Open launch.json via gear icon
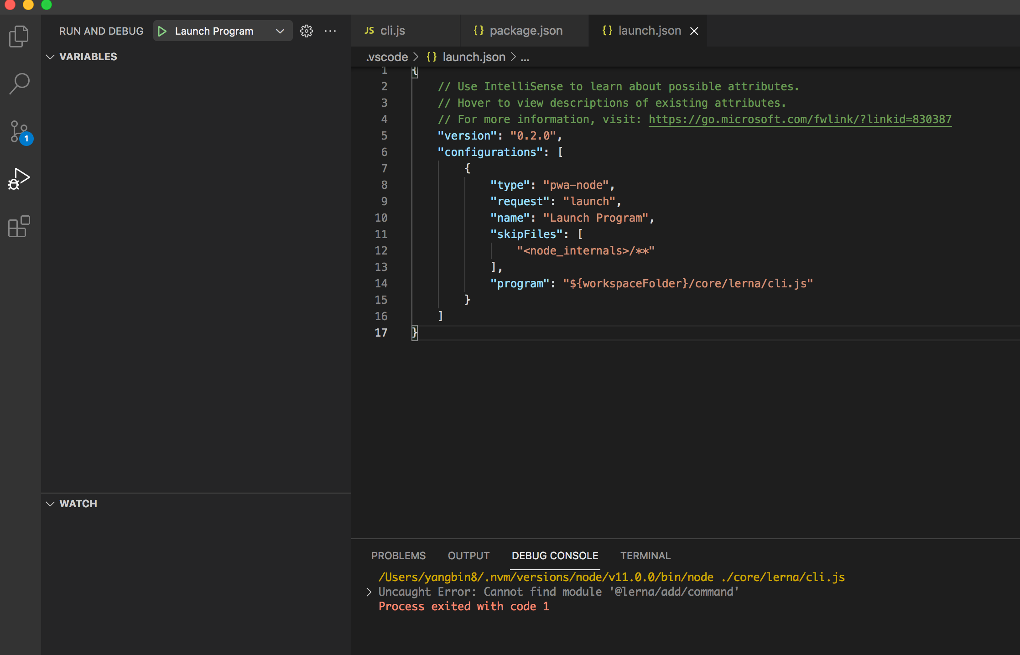Image resolution: width=1020 pixels, height=655 pixels. pyautogui.click(x=307, y=31)
